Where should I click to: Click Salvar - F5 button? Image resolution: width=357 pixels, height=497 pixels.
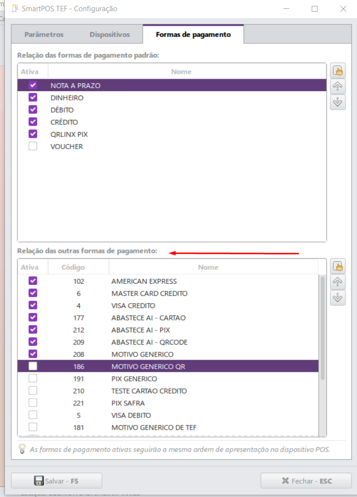click(56, 481)
